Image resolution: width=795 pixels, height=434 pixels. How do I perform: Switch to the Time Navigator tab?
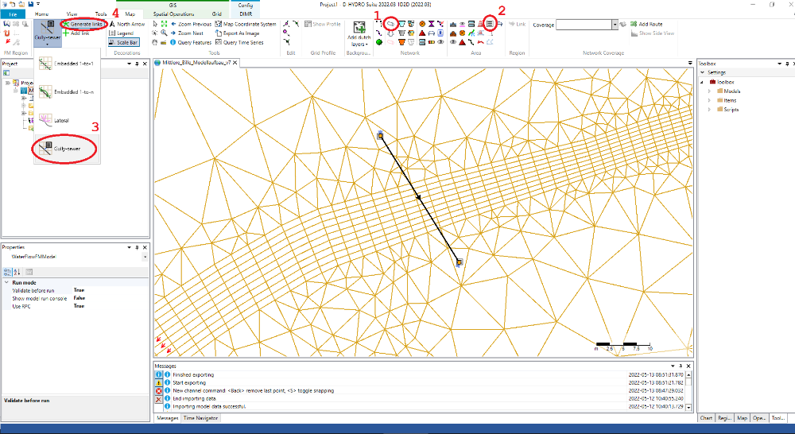[200, 418]
